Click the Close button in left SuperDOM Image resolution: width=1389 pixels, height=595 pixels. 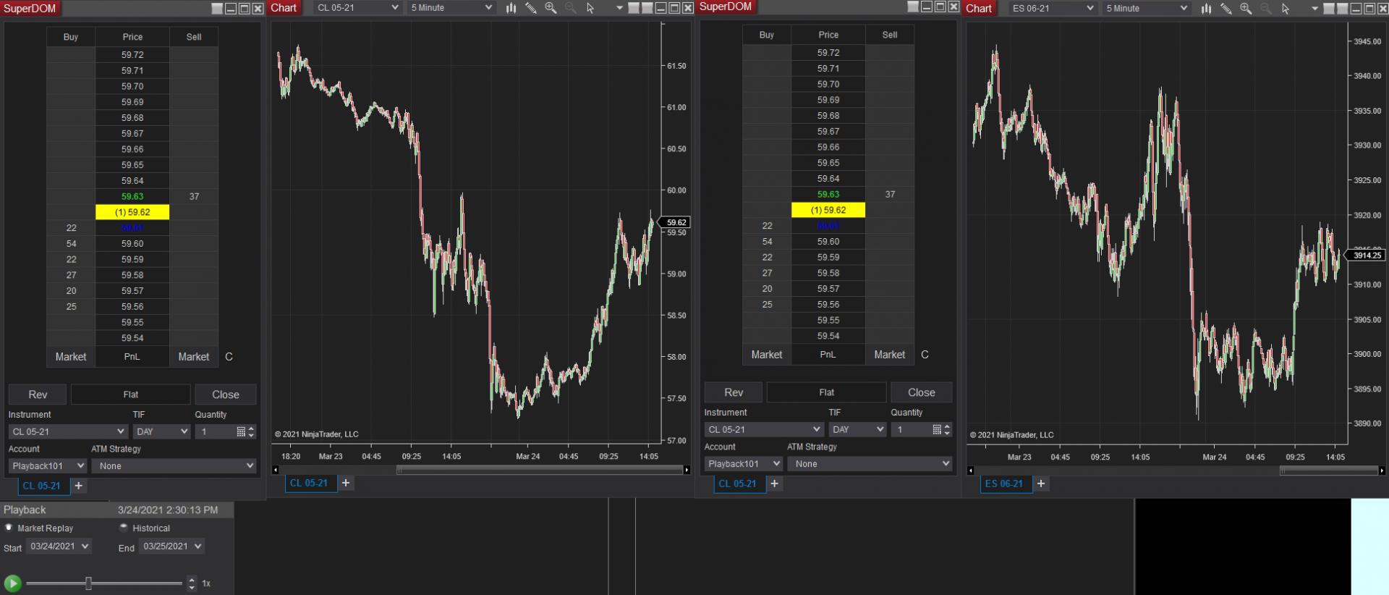point(226,394)
